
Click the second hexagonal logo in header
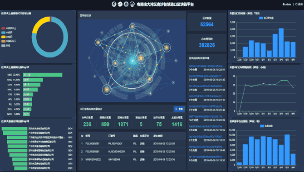(120, 4)
